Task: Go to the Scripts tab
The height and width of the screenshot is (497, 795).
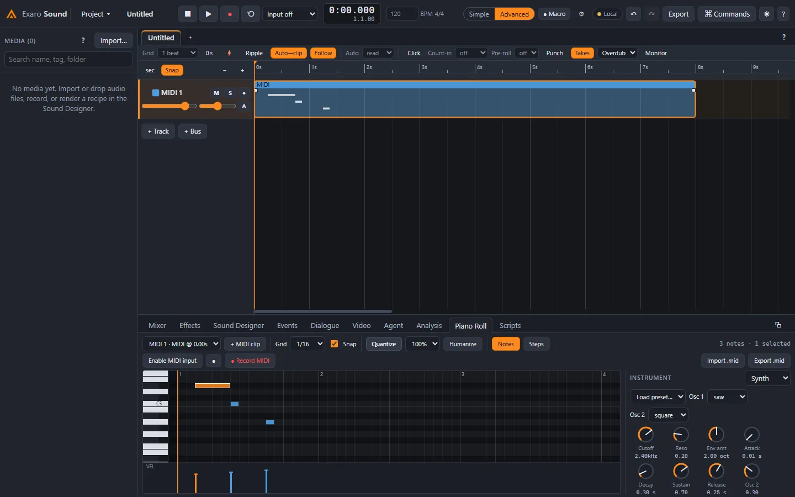Action: [x=510, y=325]
